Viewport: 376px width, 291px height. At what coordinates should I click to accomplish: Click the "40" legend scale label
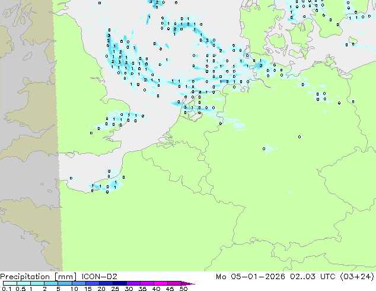tap(156, 289)
